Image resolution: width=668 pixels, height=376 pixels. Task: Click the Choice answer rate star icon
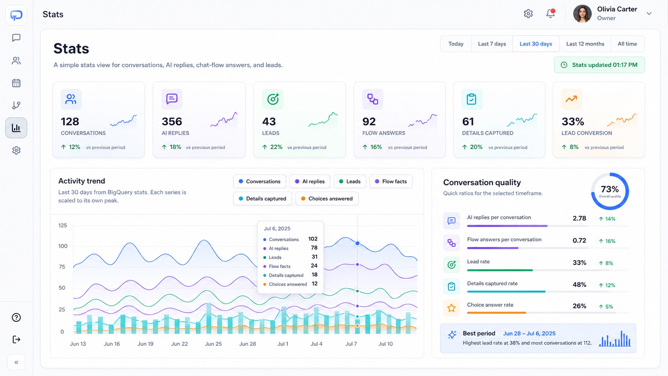[x=451, y=308]
